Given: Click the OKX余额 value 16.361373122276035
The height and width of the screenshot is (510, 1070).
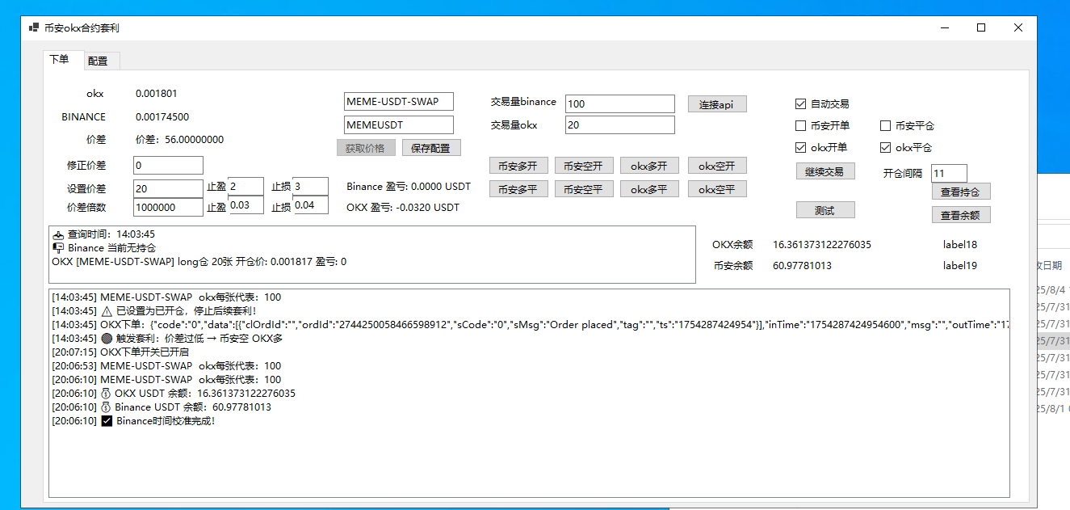Looking at the screenshot, I should click(x=822, y=245).
